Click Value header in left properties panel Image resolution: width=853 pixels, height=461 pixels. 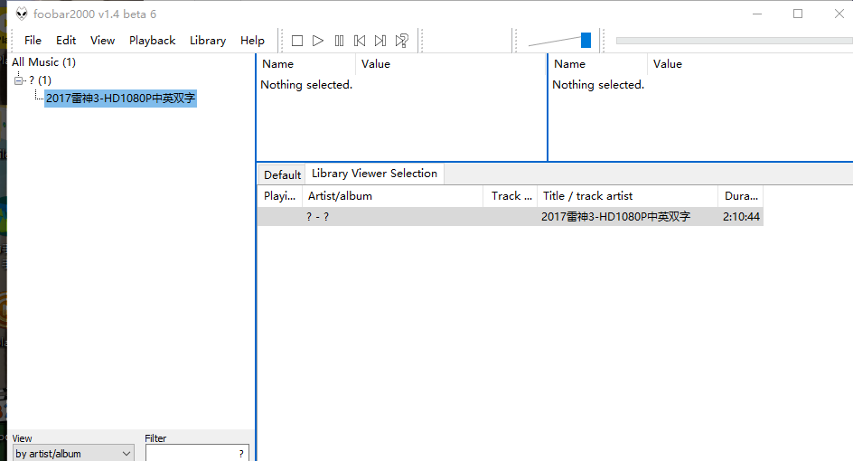click(x=452, y=64)
